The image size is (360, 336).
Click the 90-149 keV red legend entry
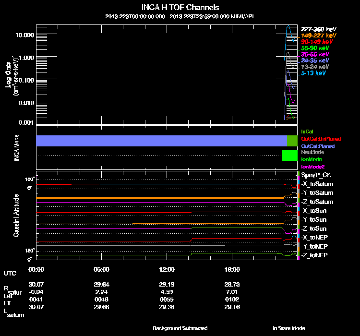(314, 42)
